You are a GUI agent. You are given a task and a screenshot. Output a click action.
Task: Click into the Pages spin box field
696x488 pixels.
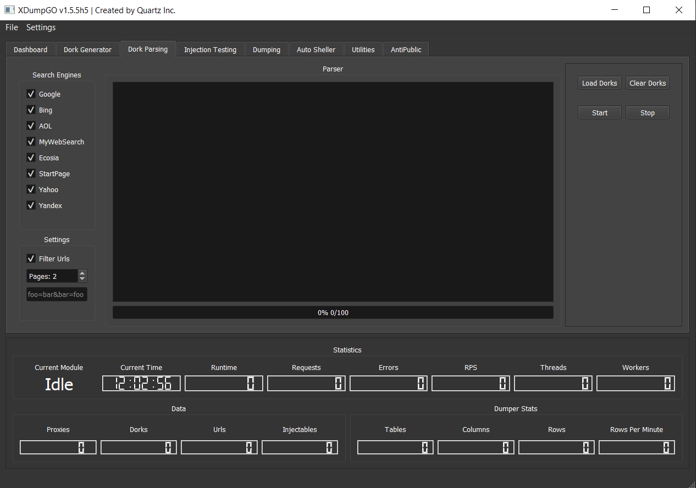pyautogui.click(x=52, y=276)
